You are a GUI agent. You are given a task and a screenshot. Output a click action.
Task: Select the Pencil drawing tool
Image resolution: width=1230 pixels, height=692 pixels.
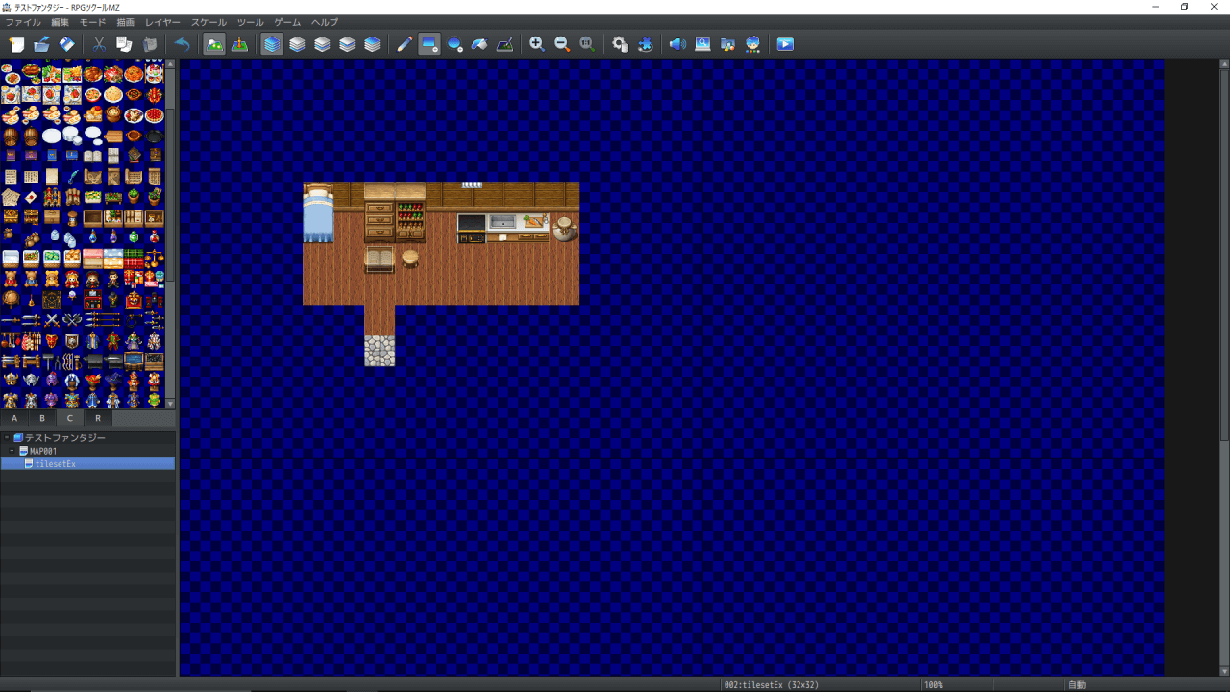[x=405, y=44]
